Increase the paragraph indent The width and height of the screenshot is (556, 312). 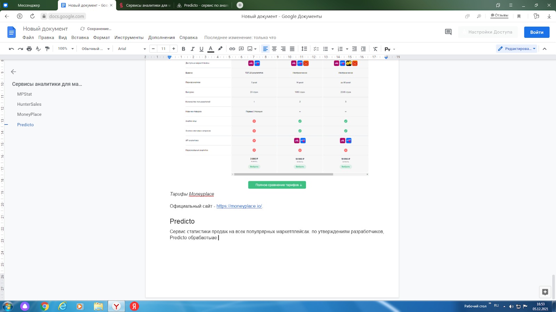coord(363,49)
